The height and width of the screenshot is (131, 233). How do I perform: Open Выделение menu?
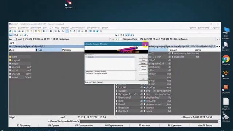click(23, 28)
